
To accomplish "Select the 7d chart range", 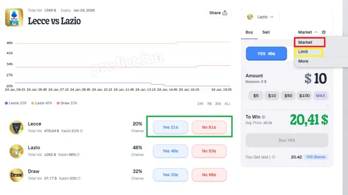I will pos(209,104).
